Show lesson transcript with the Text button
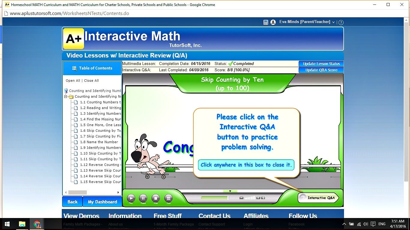The image size is (410, 230). click(x=168, y=198)
